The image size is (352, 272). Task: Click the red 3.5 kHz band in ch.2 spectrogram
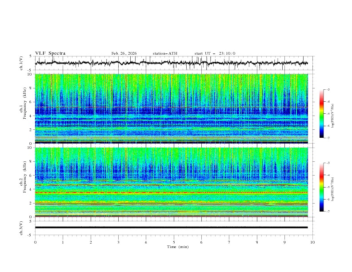pyautogui.click(x=172, y=192)
